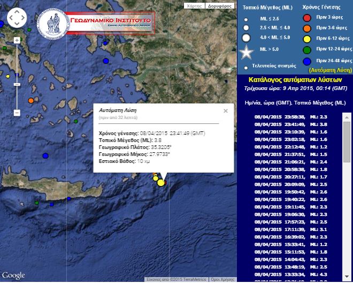Click the blue earthquake marker north of Crete
Screen dimensions: 353x283
45,155
